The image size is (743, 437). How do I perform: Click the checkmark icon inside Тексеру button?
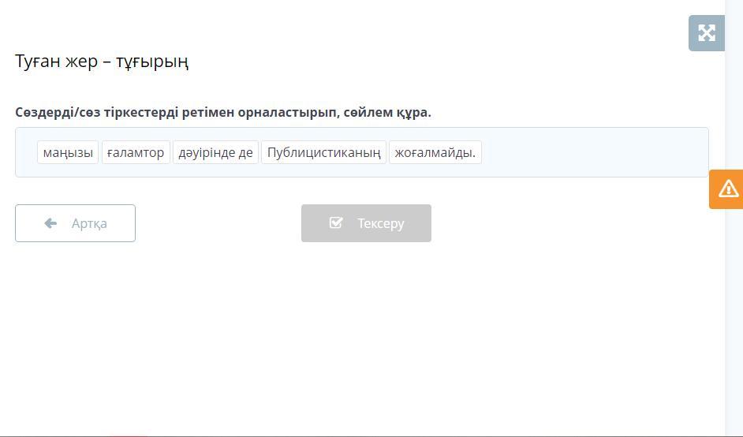pos(336,223)
